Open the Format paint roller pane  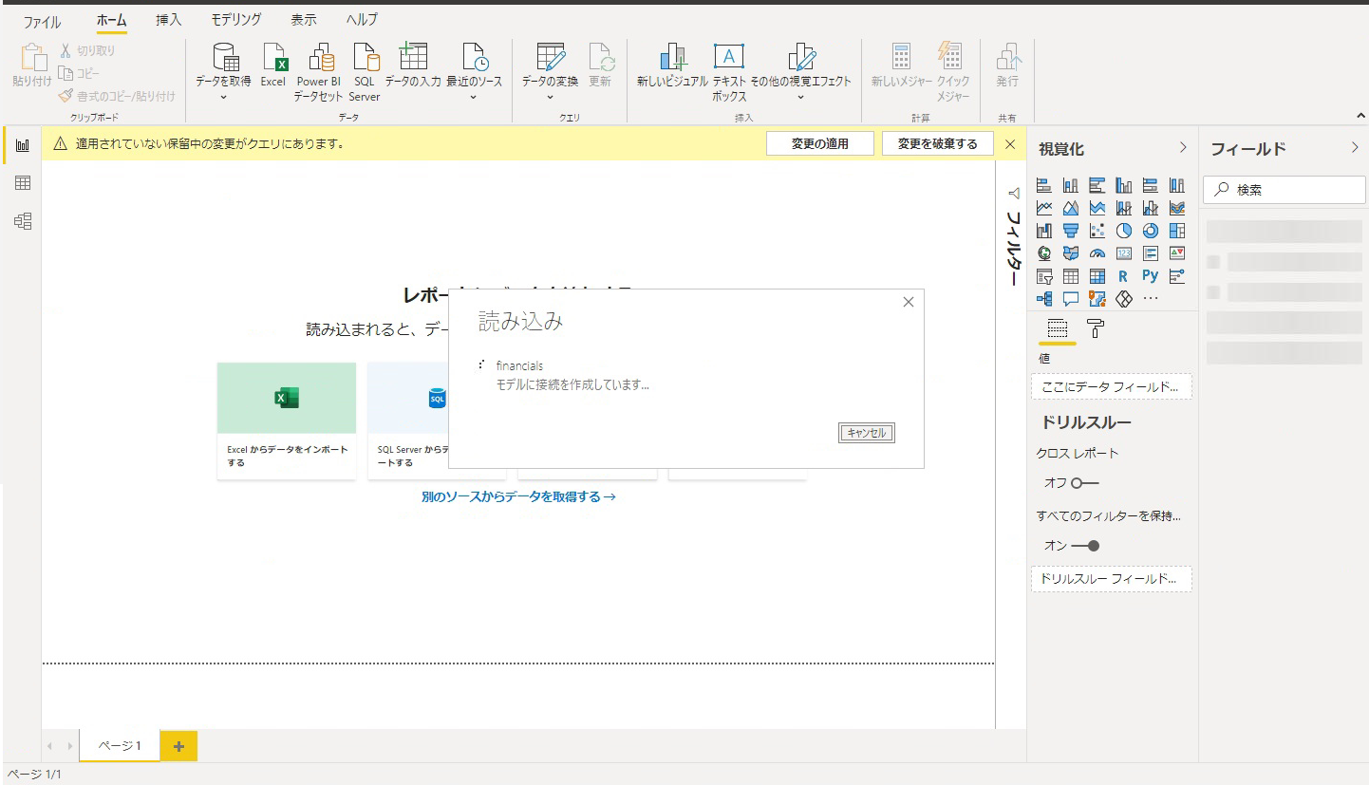coord(1096,329)
